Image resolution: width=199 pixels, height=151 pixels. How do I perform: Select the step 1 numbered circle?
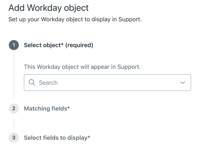14,45
